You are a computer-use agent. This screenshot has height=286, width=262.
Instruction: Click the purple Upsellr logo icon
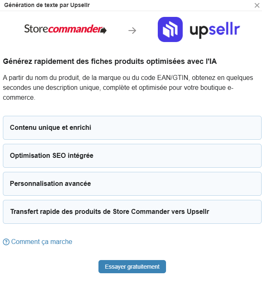click(x=170, y=30)
